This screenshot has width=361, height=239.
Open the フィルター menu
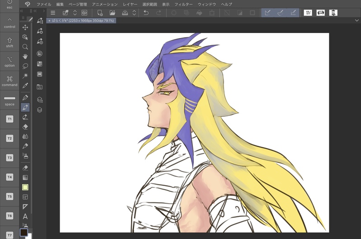pyautogui.click(x=184, y=4)
